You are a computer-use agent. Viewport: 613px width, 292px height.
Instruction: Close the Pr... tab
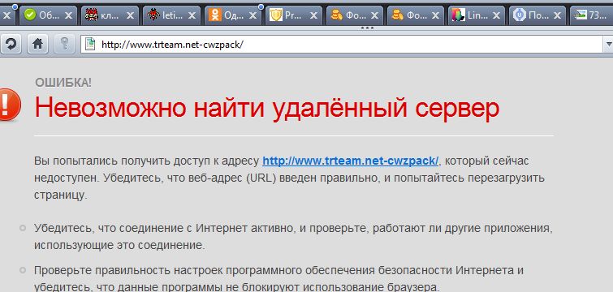click(314, 15)
